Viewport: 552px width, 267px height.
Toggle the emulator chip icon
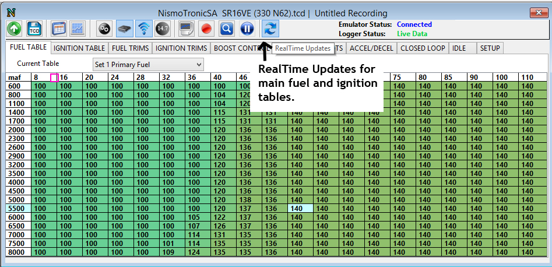click(125, 29)
